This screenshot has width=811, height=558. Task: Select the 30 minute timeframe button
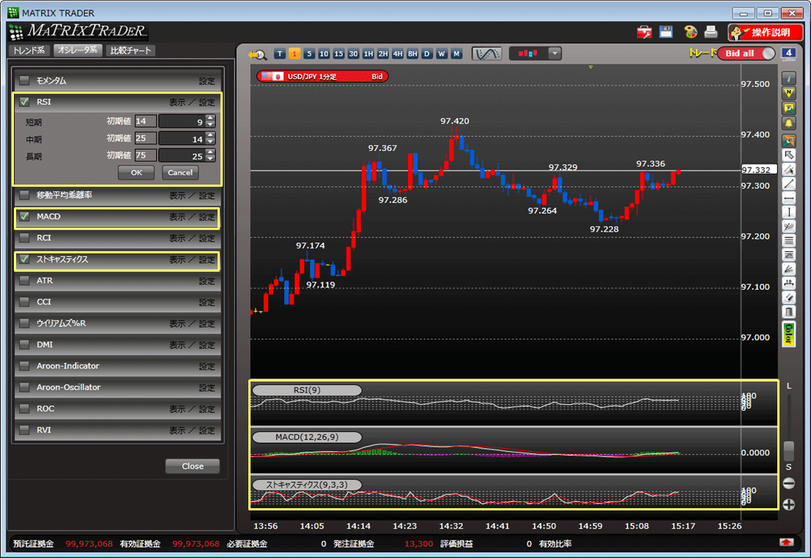(353, 53)
